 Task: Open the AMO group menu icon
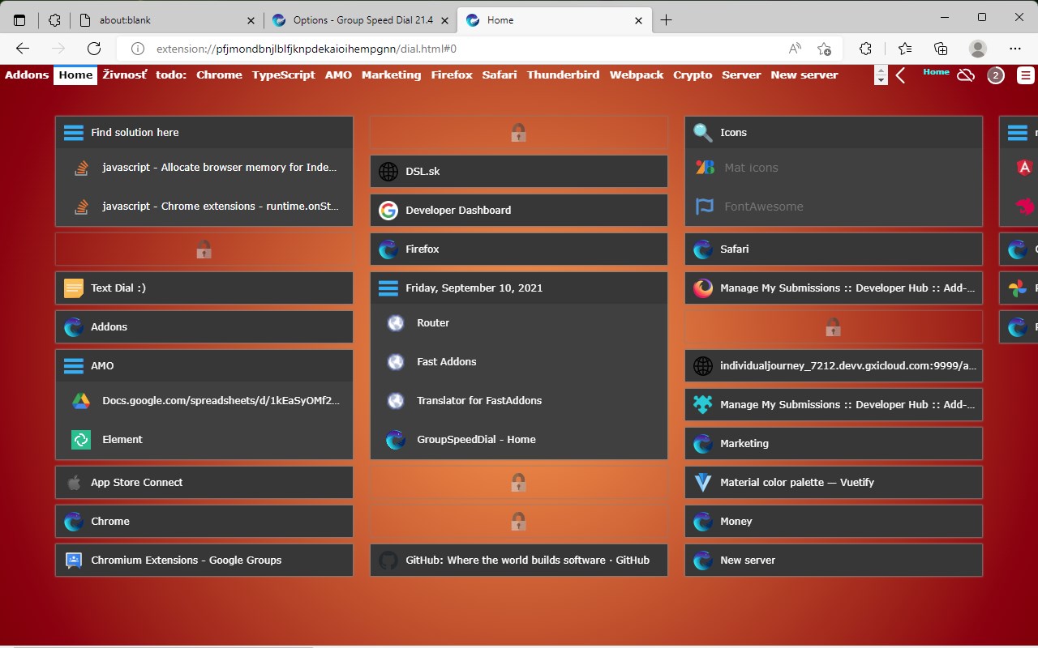(73, 365)
